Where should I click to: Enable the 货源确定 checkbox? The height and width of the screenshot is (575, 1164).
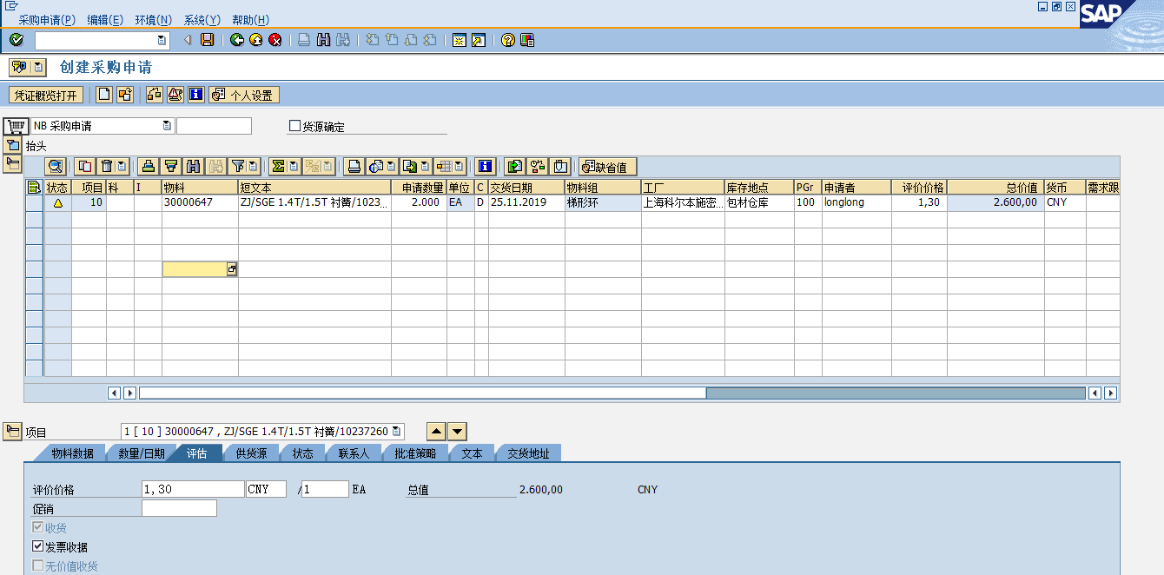294,125
